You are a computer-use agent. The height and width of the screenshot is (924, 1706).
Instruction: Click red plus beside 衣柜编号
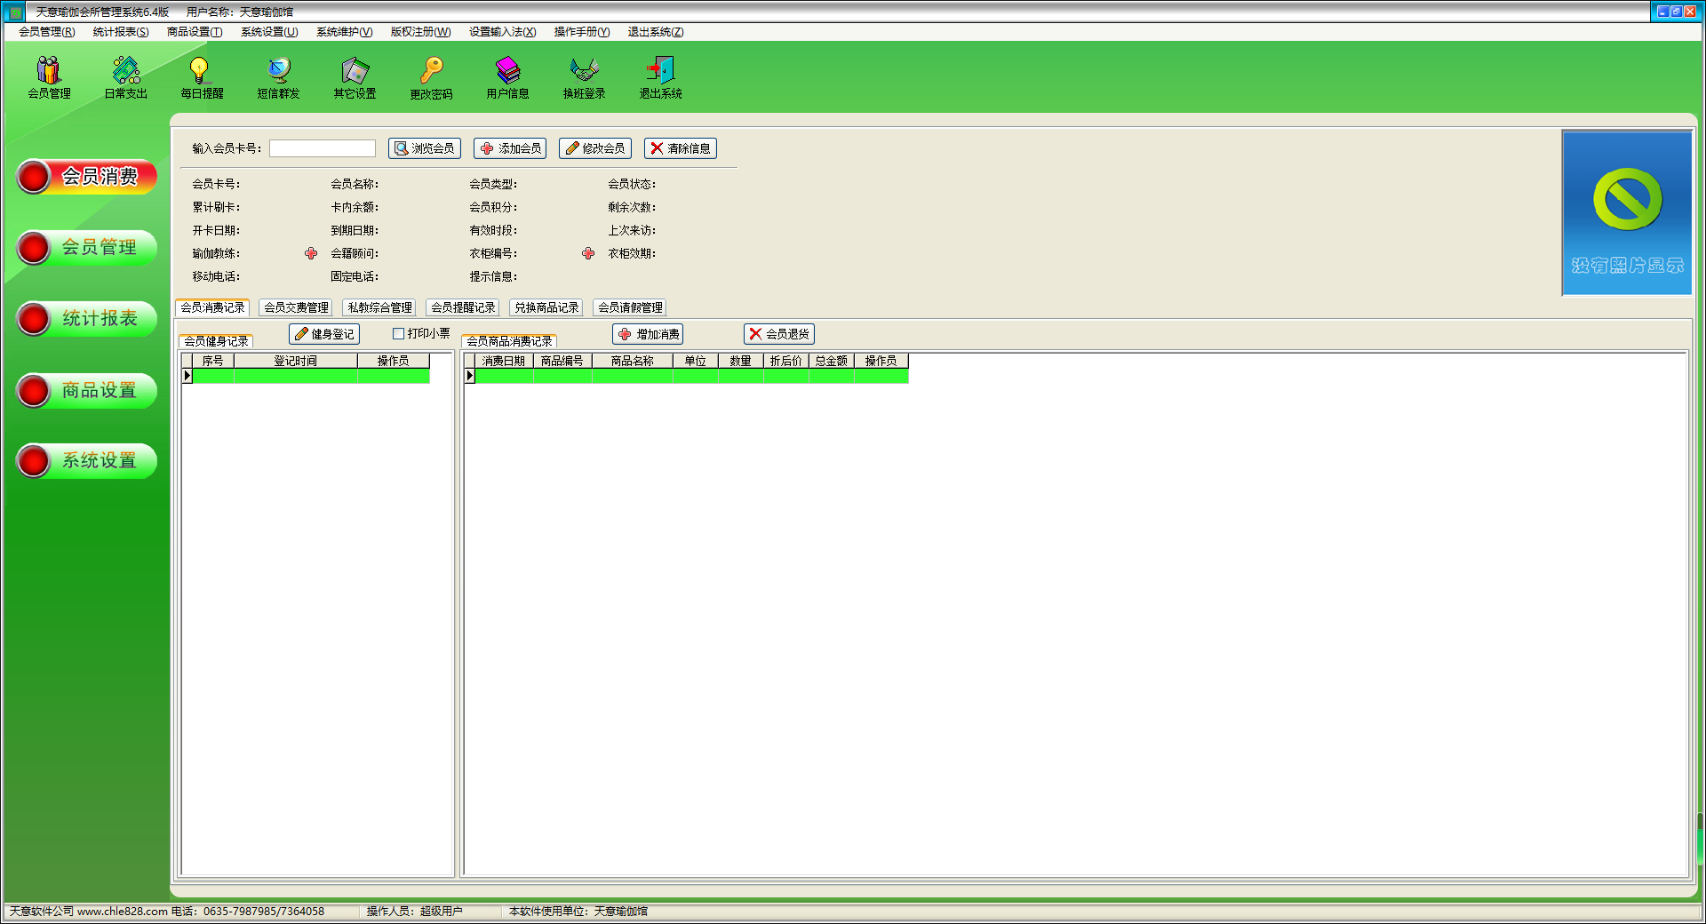point(588,253)
